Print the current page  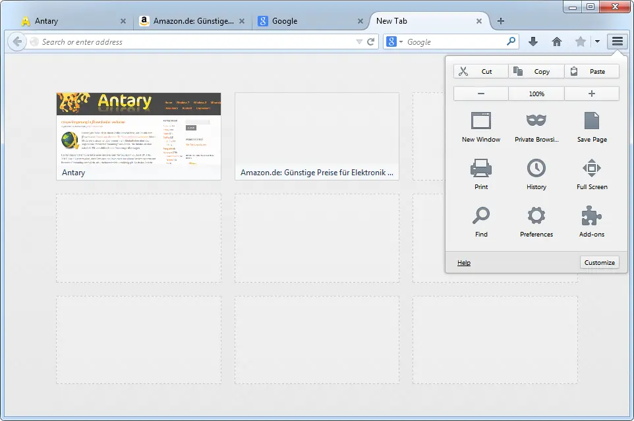point(480,175)
